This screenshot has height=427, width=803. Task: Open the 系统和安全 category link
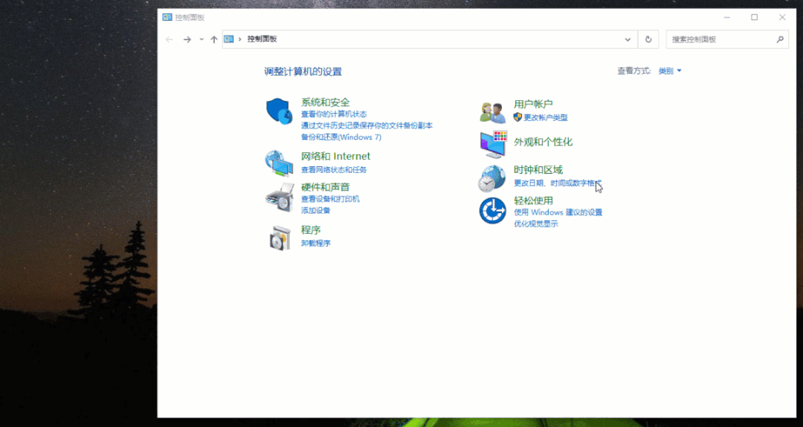click(325, 102)
